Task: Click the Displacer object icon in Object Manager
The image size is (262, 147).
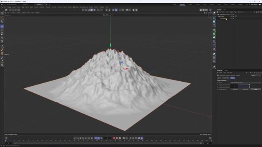Action: point(221,18)
